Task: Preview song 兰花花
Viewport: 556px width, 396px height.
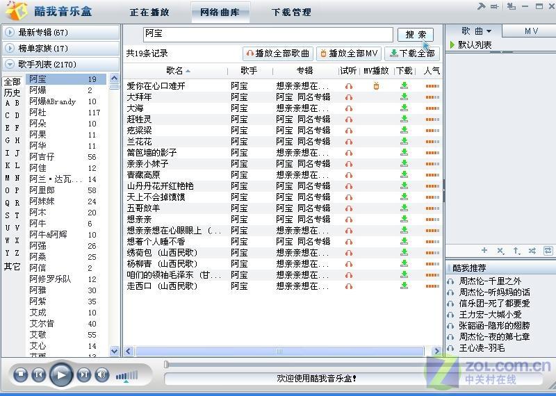Action: pyautogui.click(x=349, y=142)
